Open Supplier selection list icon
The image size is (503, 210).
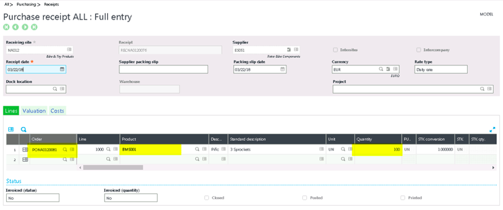[296, 50]
